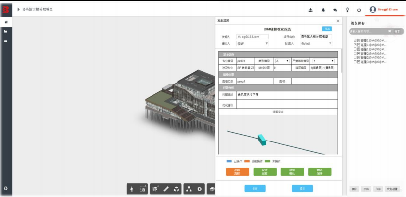Viewport: 406px width, 197px height.
Task: Tick the first 碰撞2 checkbox
Action: 355,54
